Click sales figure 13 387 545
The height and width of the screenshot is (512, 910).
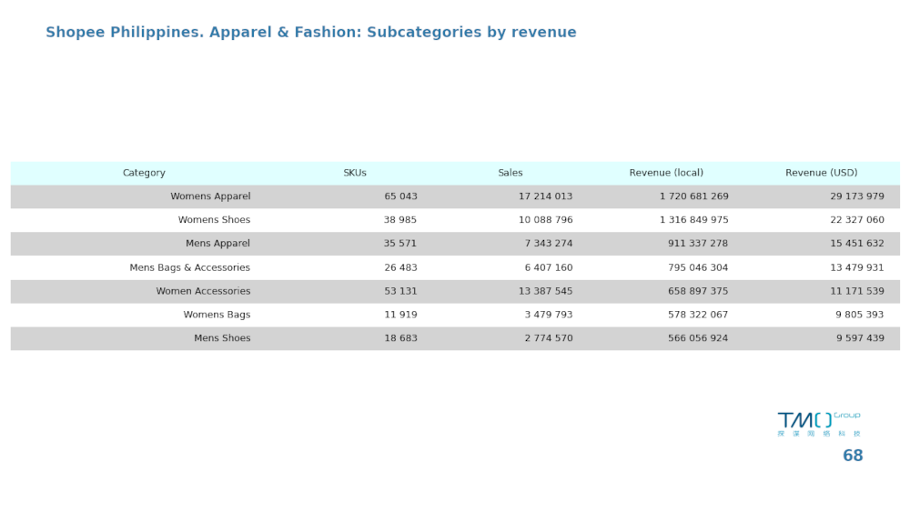[x=545, y=291]
